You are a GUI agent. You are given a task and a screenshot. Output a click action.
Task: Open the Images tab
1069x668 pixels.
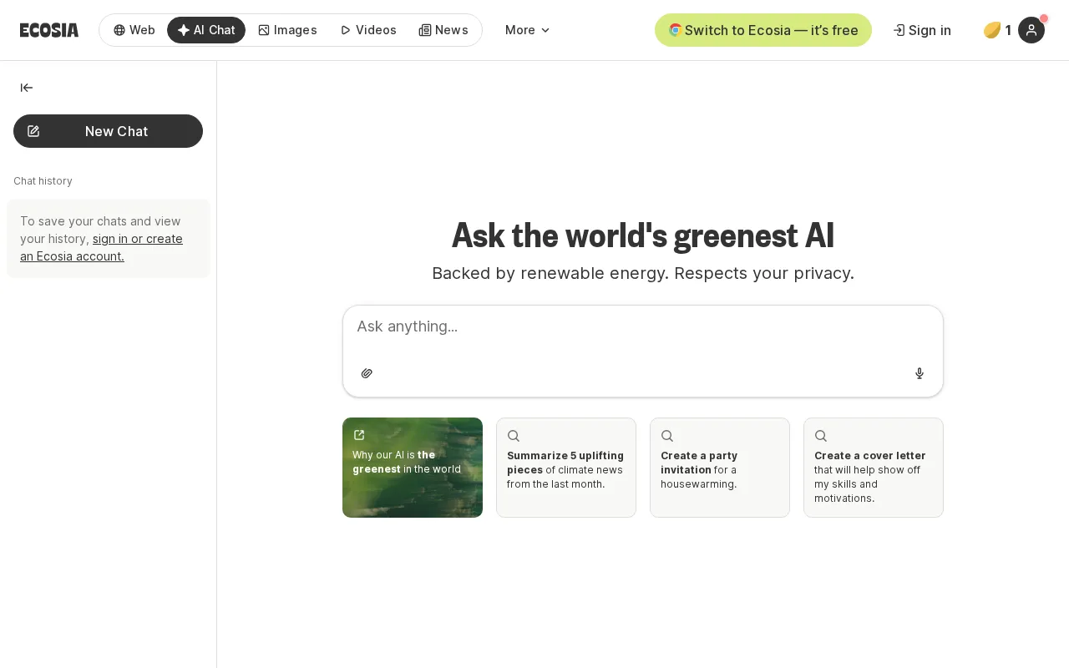[x=287, y=30]
